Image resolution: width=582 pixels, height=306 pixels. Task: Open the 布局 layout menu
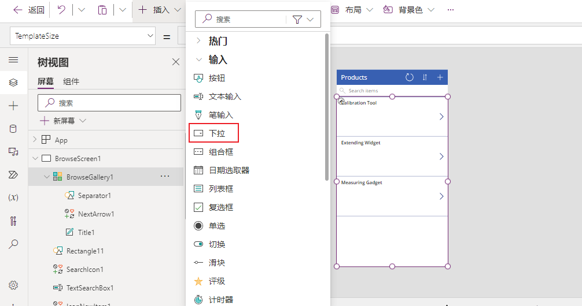(352, 10)
